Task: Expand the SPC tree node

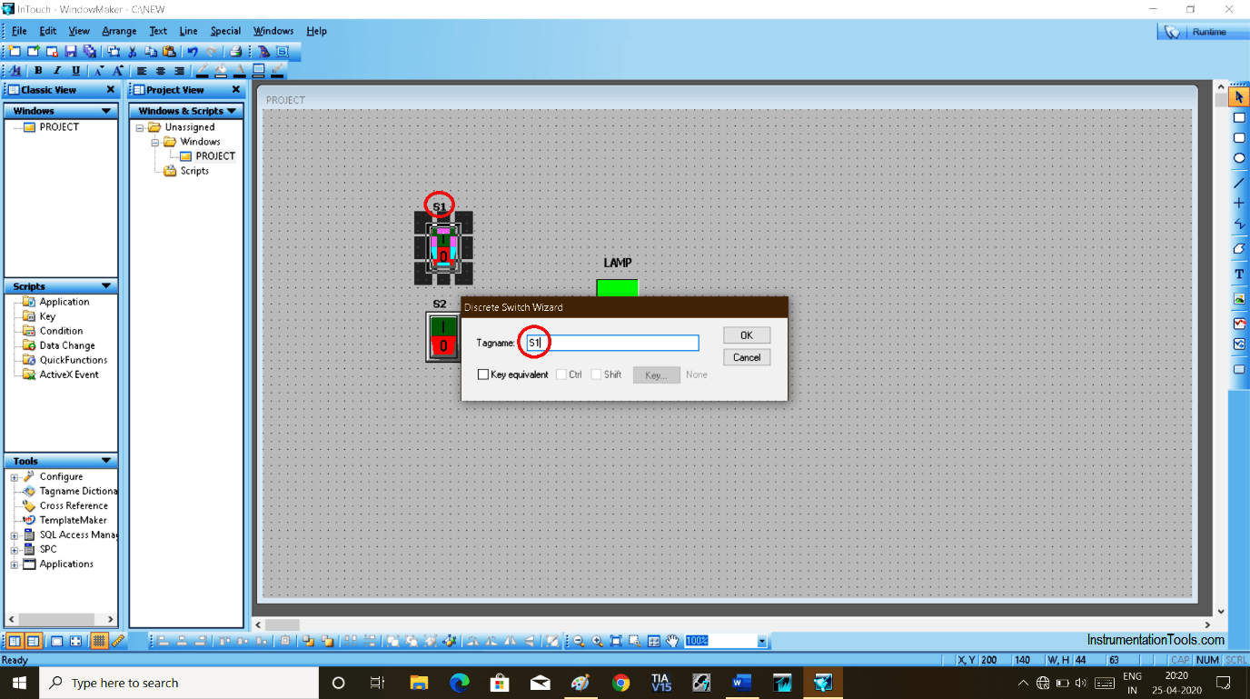Action: (x=15, y=549)
